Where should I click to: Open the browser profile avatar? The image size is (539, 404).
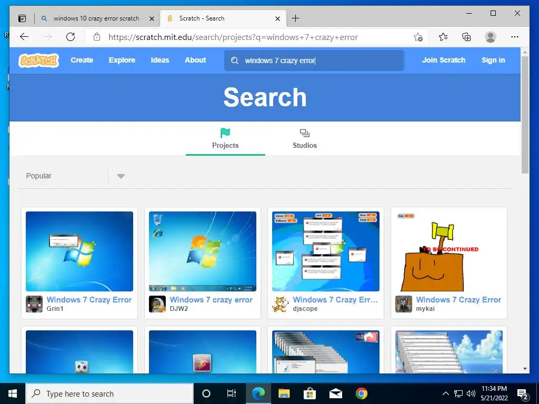[x=491, y=37]
